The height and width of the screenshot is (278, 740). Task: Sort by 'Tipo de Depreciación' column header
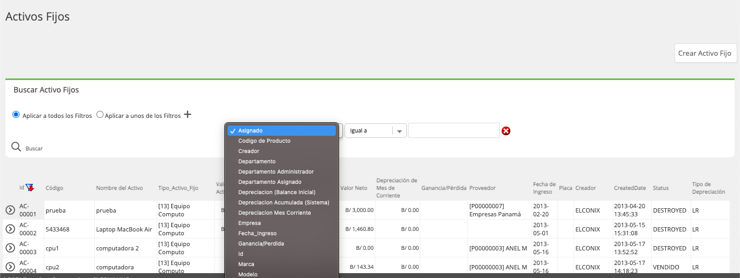pos(709,188)
